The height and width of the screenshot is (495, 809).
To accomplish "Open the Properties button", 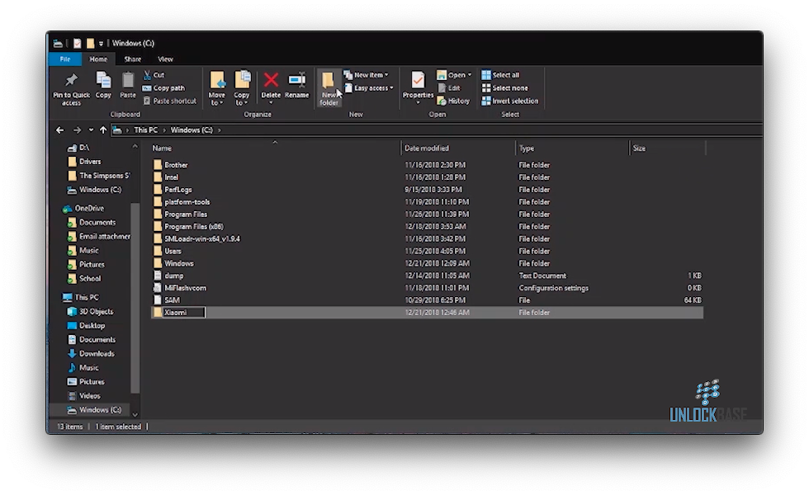I will 418,87.
